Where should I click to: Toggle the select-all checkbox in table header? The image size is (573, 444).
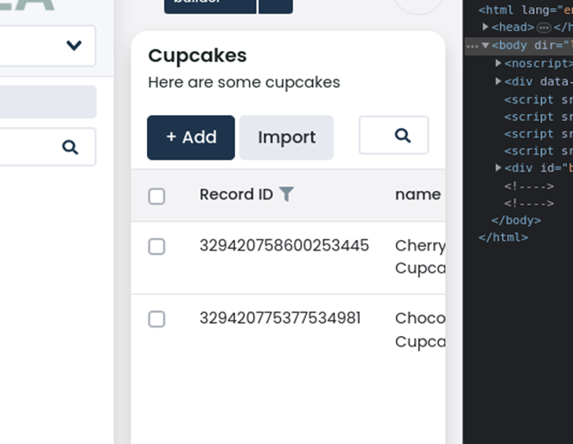[156, 196]
